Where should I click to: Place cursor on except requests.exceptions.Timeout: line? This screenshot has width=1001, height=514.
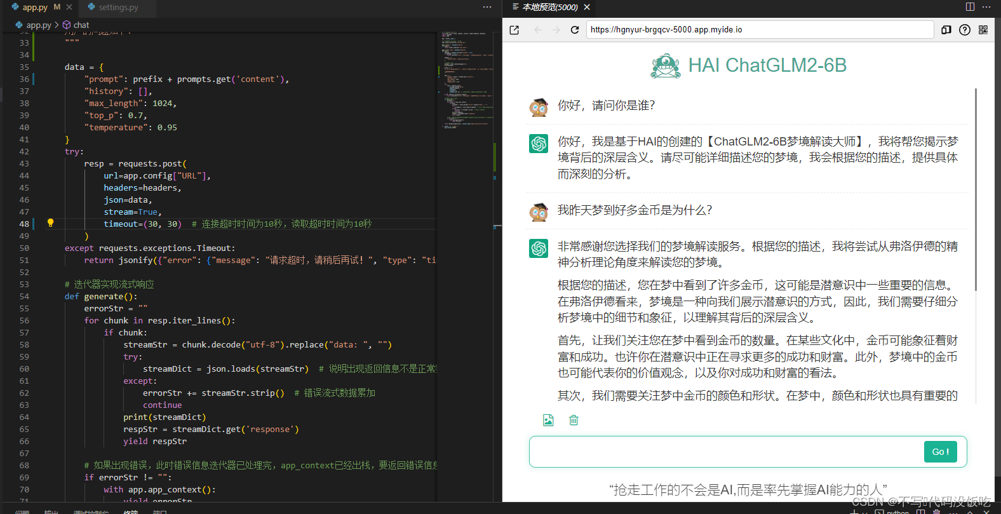[x=150, y=248]
